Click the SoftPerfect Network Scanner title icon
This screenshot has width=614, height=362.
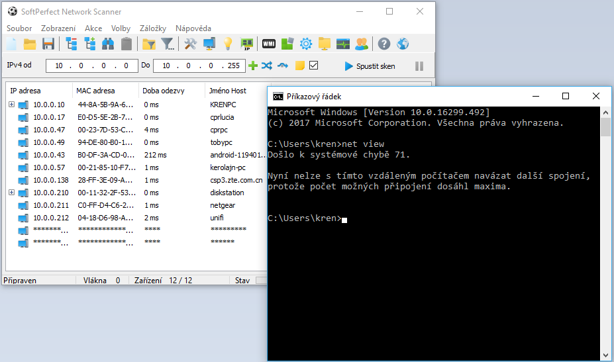[13, 12]
